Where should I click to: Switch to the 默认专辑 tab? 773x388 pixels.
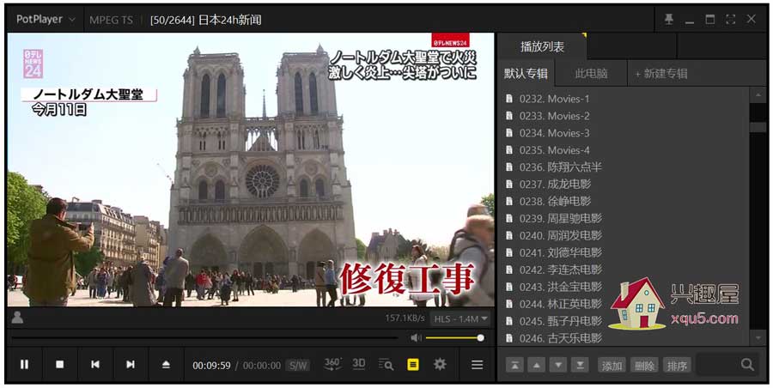[526, 74]
